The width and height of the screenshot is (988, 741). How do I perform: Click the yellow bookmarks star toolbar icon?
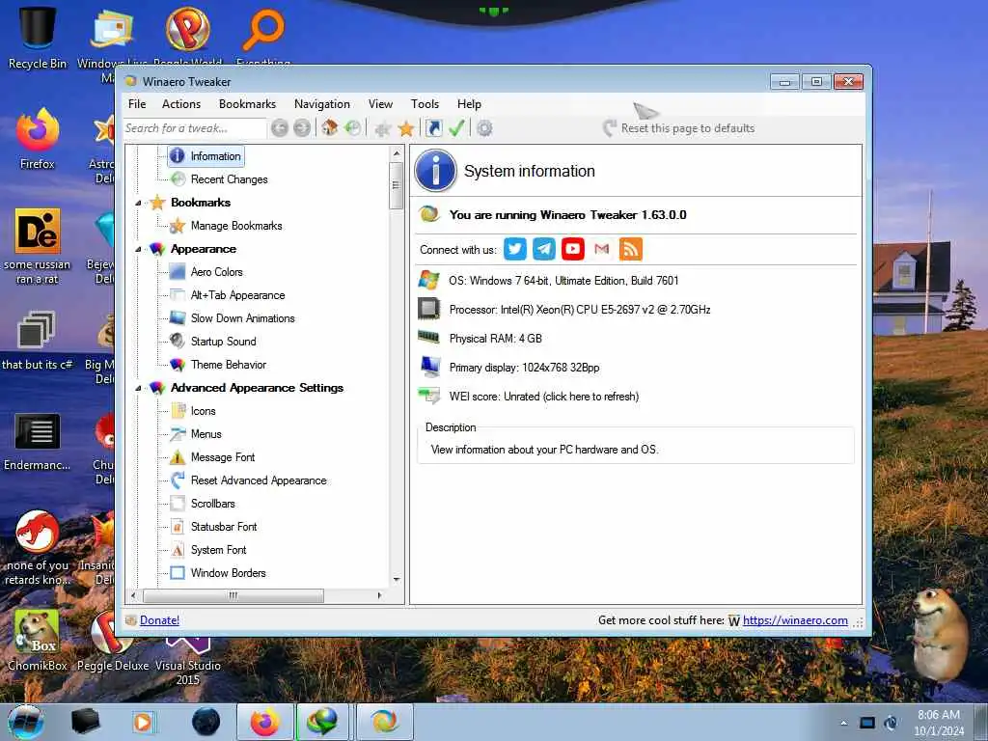pos(406,128)
